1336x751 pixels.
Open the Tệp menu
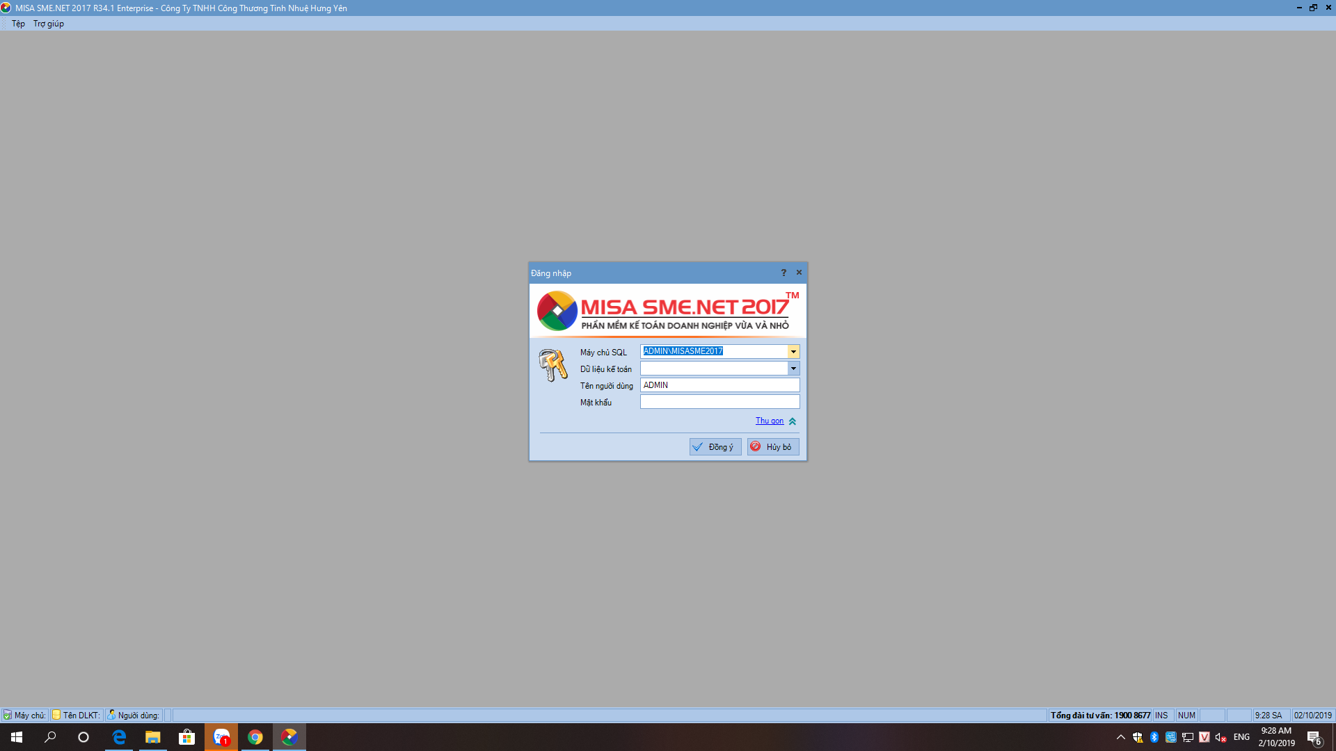(18, 24)
